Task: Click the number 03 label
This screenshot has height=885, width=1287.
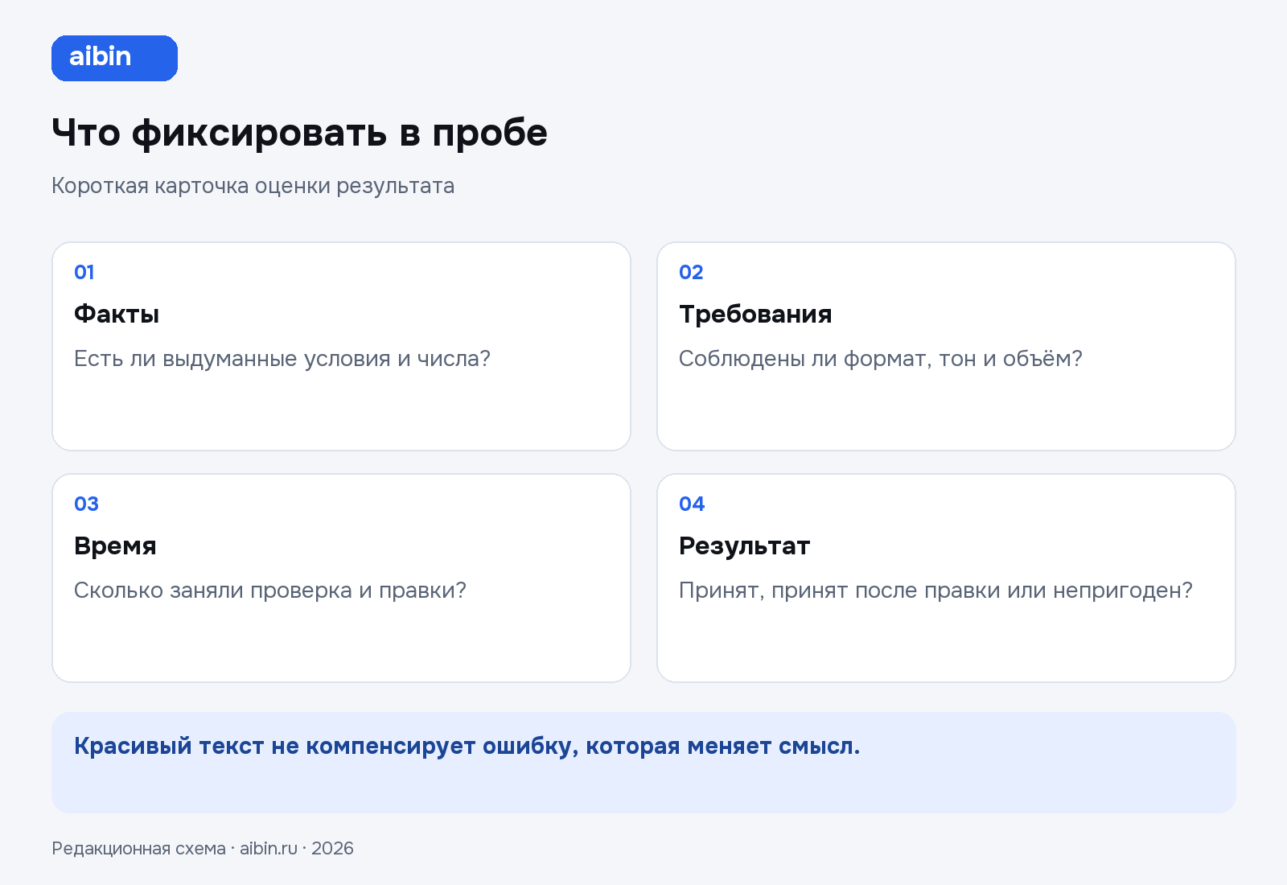Action: pyautogui.click(x=86, y=504)
